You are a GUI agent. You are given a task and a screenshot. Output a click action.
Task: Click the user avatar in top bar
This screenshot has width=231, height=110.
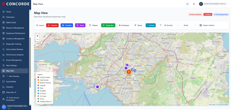pyautogui.click(x=201, y=4)
